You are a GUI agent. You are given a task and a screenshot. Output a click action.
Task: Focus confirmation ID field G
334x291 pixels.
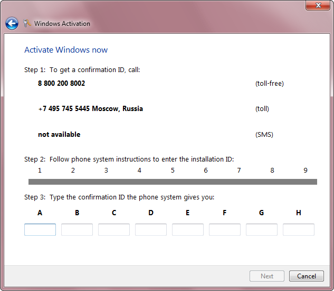tap(262, 229)
